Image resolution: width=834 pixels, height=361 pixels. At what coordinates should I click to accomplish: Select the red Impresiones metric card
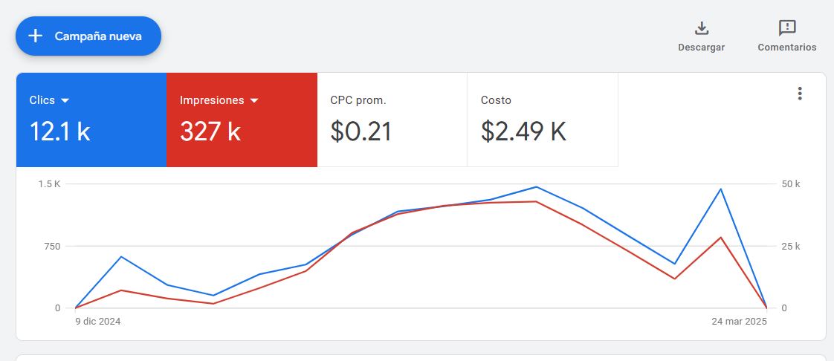[242, 120]
